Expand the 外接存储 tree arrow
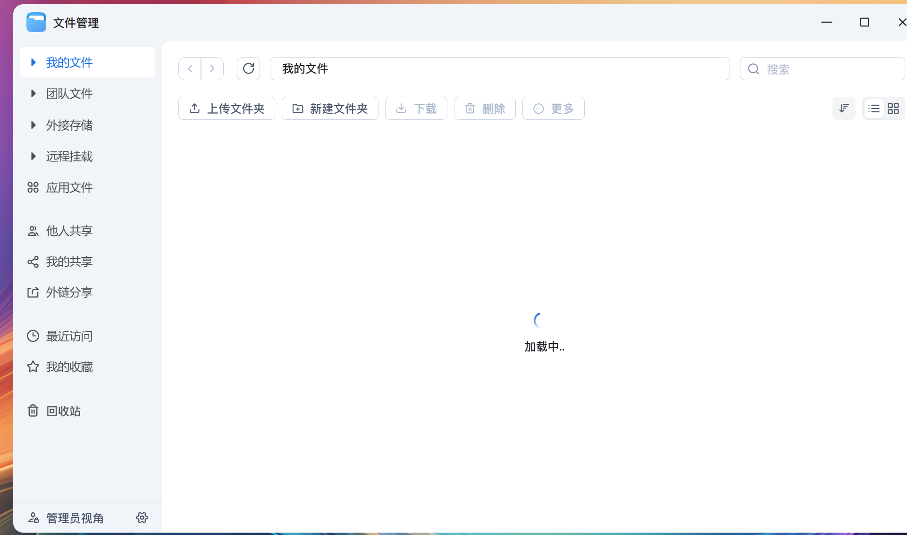 33,125
